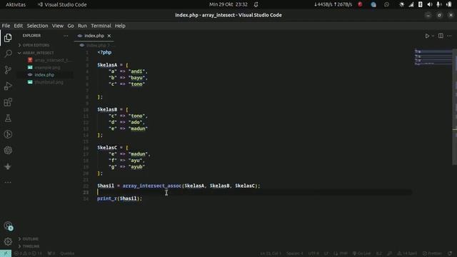Image resolution: width=457 pixels, height=257 pixels.
Task: Click the Spell checker status item
Action: [407, 253]
